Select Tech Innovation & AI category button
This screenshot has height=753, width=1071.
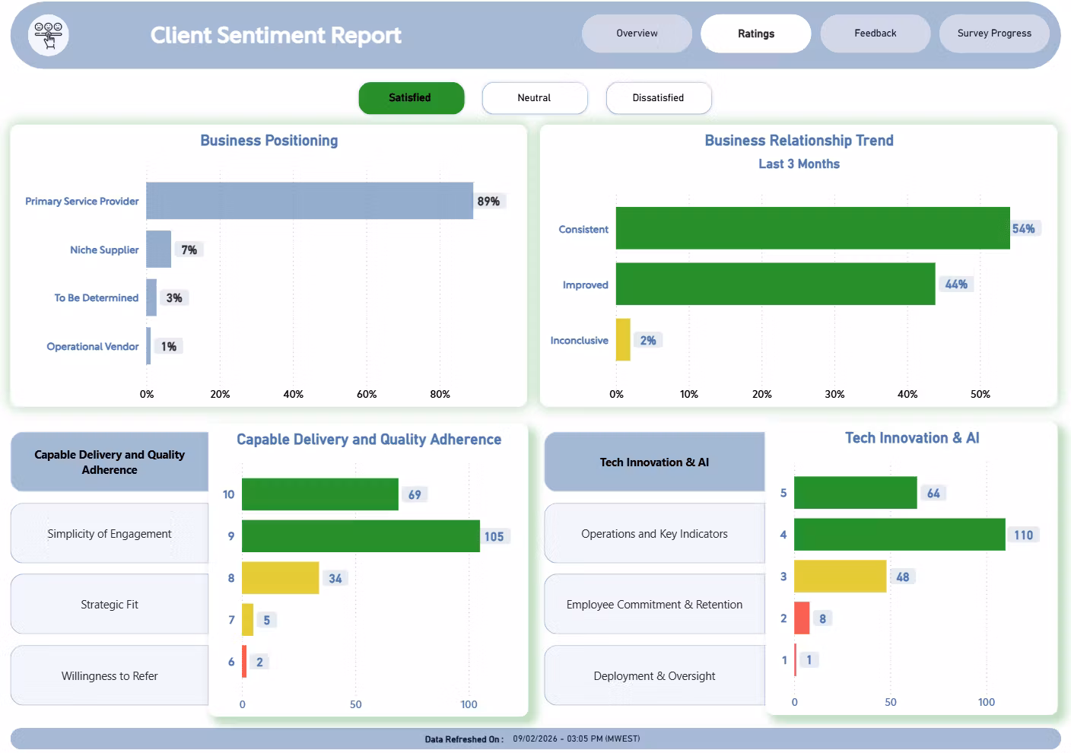pos(654,462)
